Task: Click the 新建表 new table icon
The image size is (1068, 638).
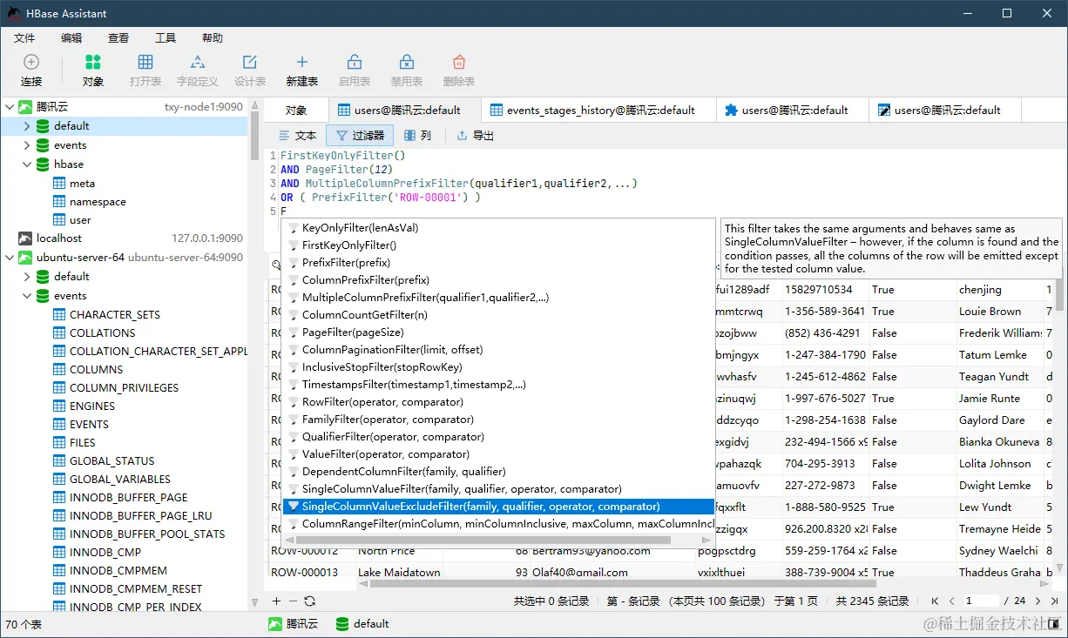Action: pos(302,62)
